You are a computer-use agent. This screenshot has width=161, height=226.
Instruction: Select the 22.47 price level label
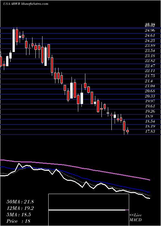point(150,66)
